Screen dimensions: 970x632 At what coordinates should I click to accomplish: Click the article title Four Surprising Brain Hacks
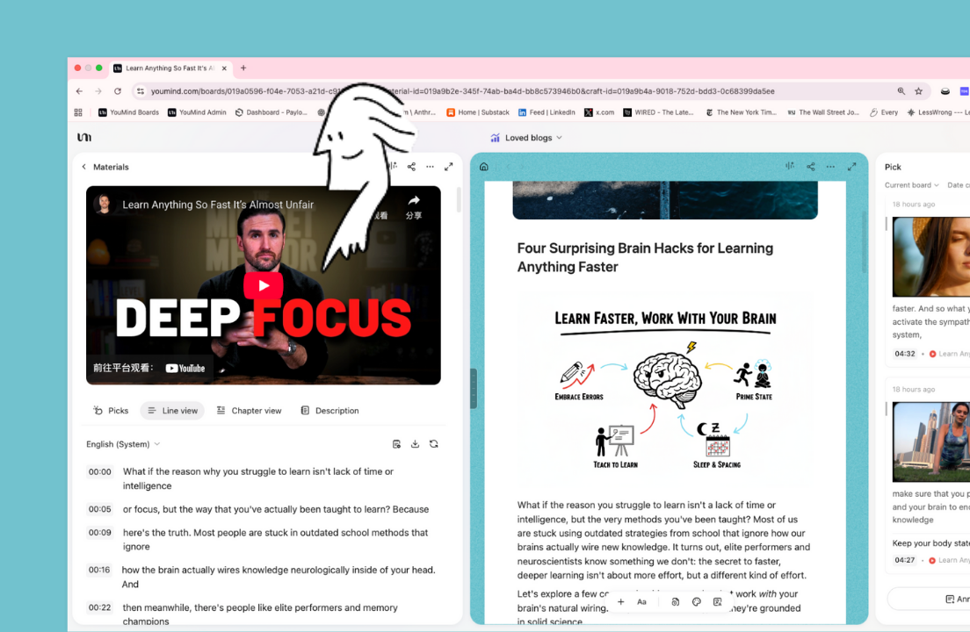point(645,257)
